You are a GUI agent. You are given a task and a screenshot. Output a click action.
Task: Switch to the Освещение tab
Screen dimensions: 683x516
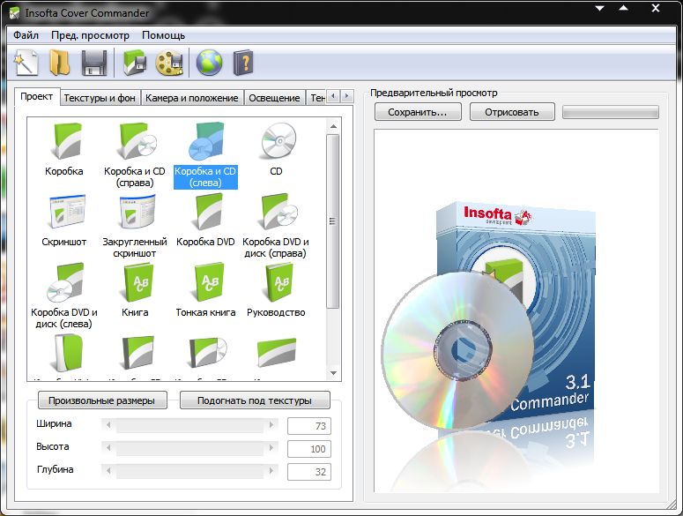pos(274,98)
